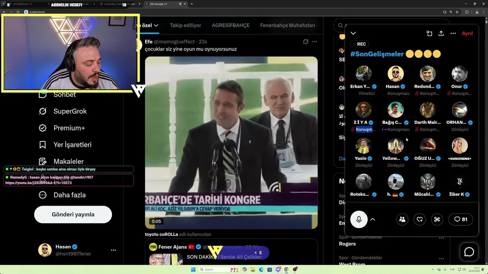
Task: Select SUNSHINE listener avatar
Action: click(460, 146)
